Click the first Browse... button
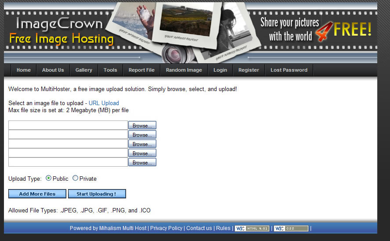This screenshot has height=241, width=390. click(142, 125)
